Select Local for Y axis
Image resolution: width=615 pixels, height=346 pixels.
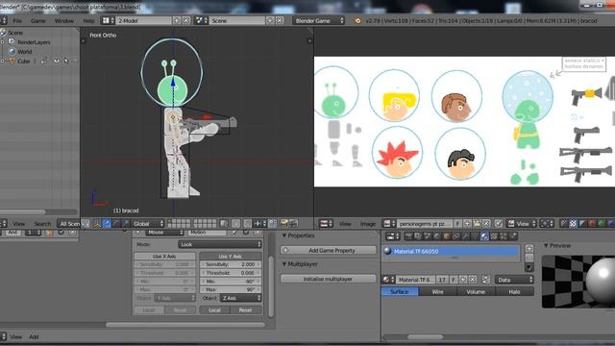[x=214, y=309]
